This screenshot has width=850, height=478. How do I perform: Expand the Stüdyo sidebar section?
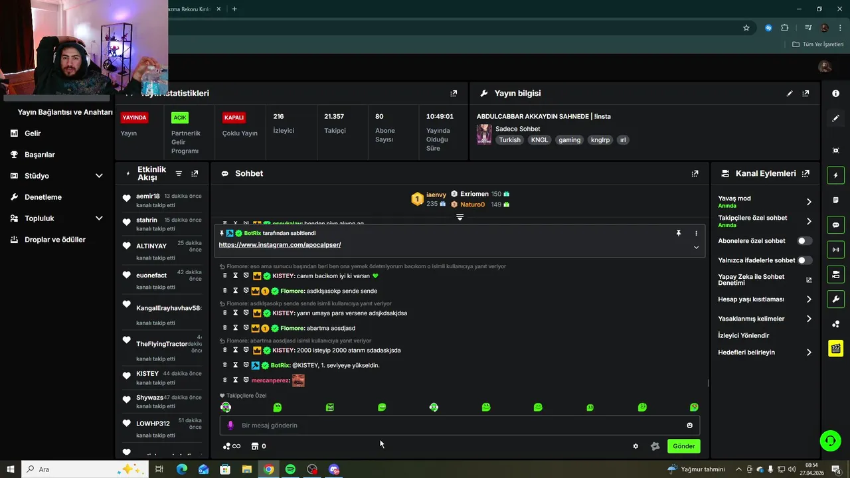(x=99, y=176)
